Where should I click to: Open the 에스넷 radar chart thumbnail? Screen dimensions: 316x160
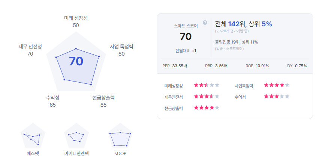33,135
